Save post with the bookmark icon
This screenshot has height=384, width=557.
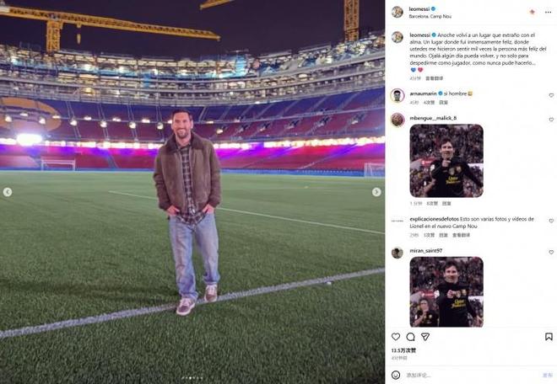click(x=549, y=337)
